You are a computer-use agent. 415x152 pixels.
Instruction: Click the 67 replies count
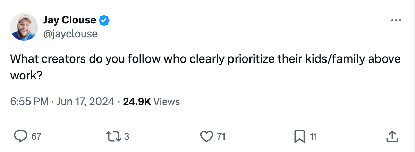(36, 137)
